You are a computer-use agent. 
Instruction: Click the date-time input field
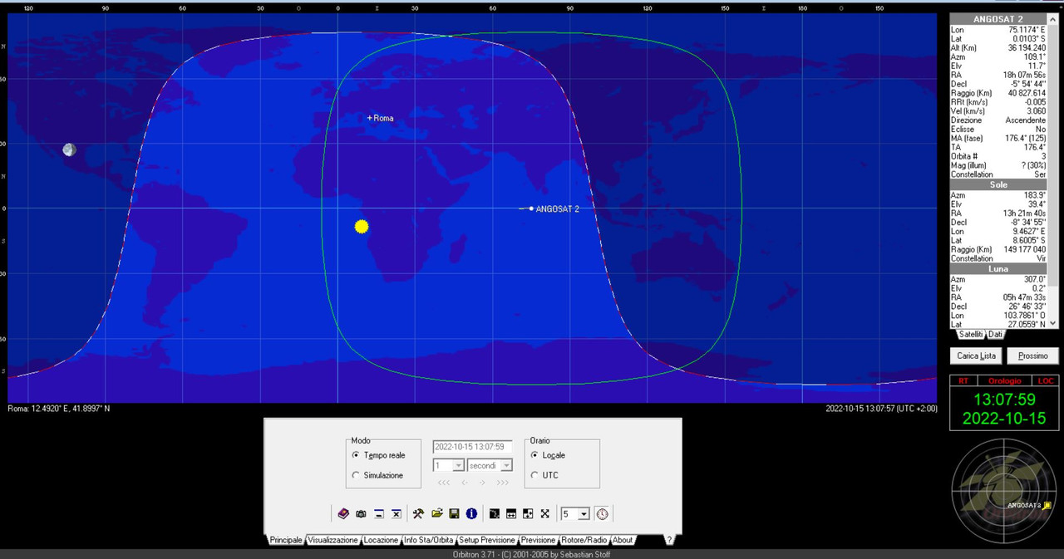pyautogui.click(x=473, y=447)
